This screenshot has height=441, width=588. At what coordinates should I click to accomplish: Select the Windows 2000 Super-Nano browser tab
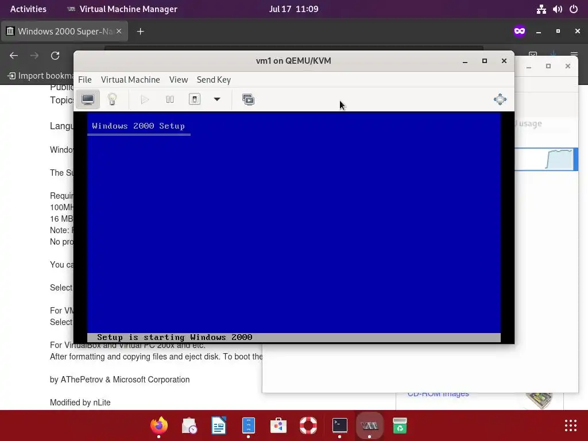coord(64,31)
